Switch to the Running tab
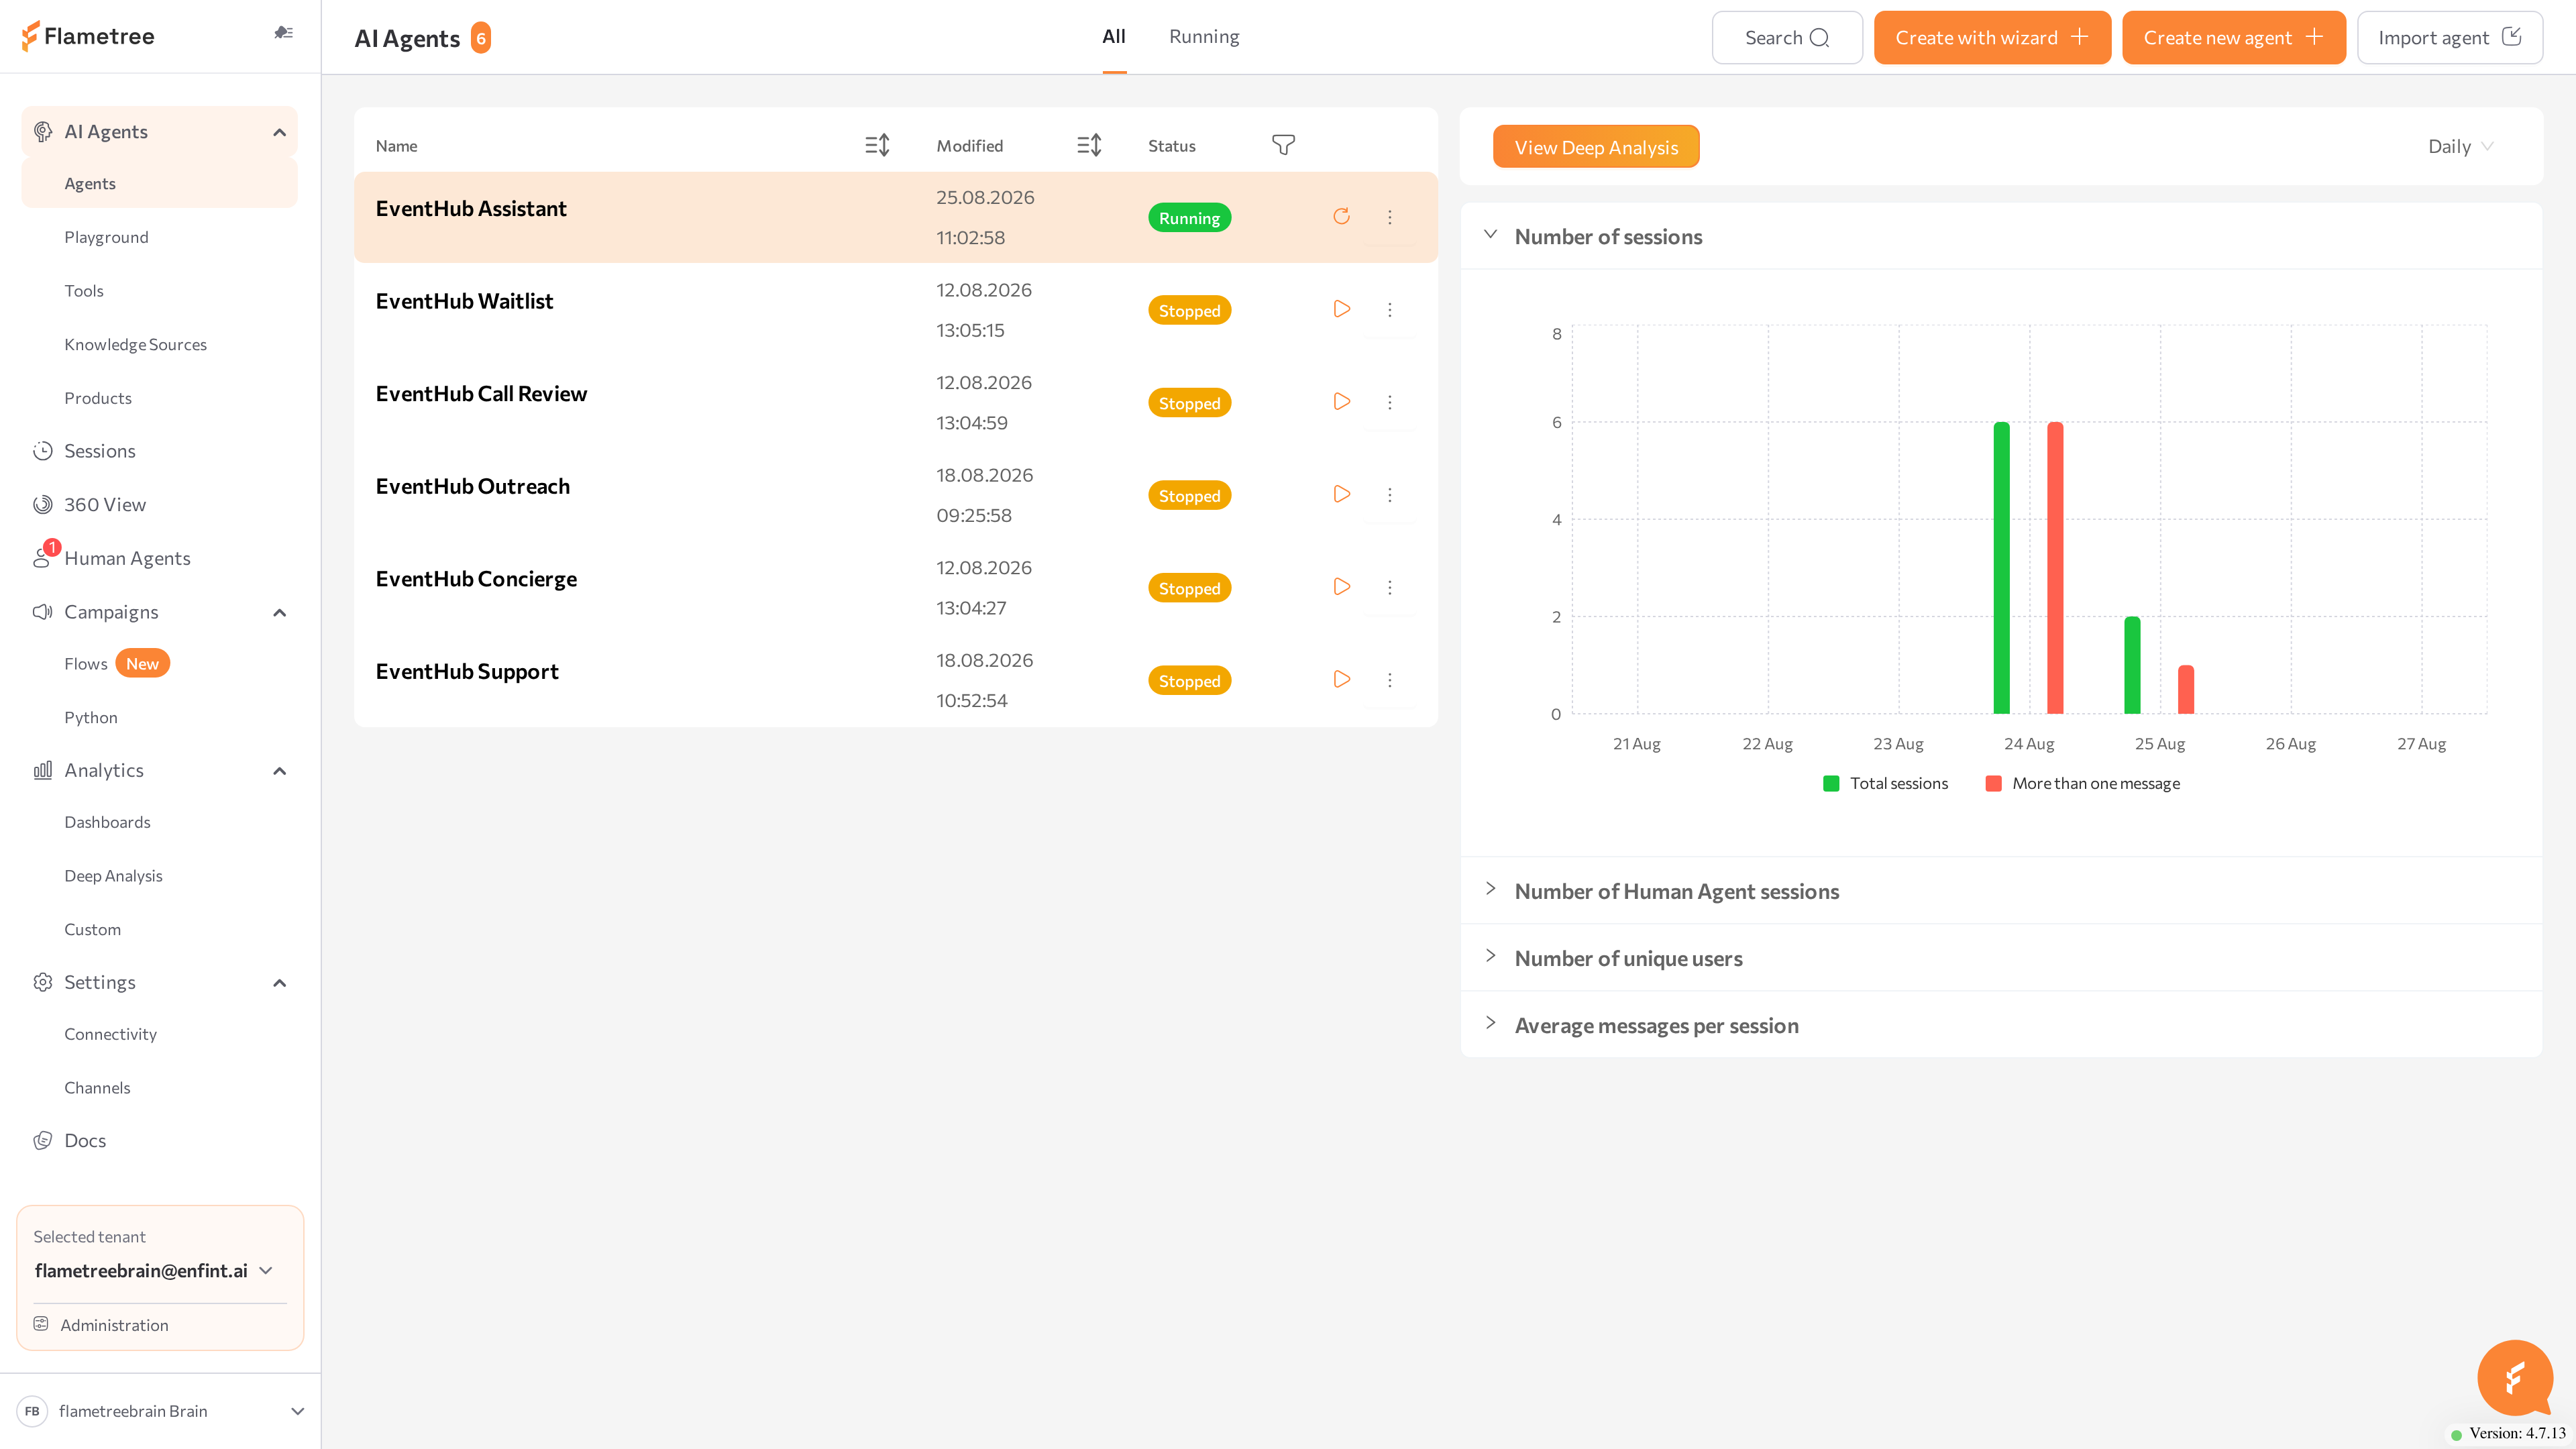This screenshot has height=1449, width=2576. pos(1204,37)
